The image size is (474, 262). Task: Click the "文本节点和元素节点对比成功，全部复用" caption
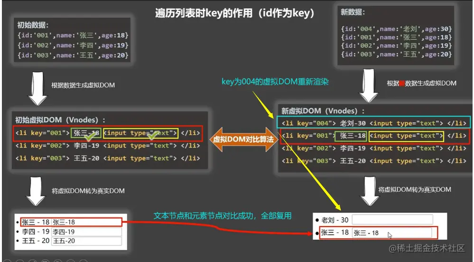pos(223,216)
